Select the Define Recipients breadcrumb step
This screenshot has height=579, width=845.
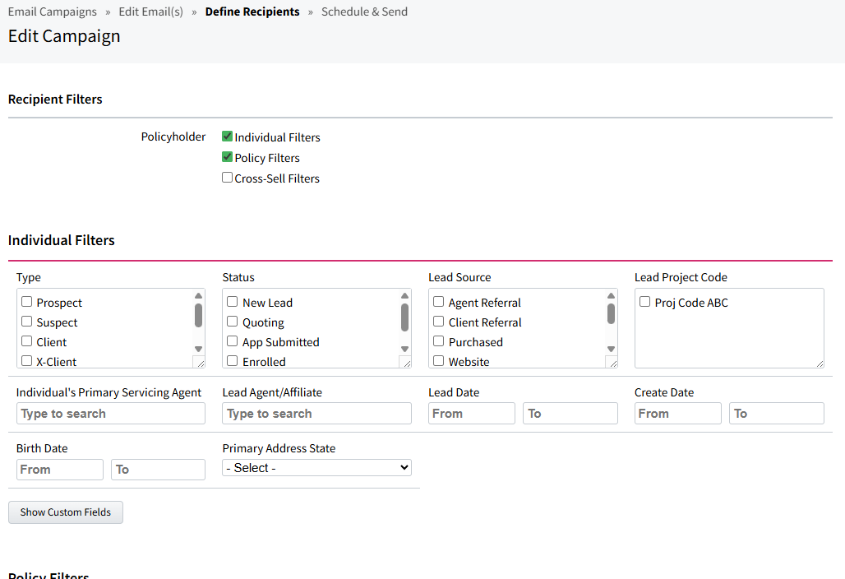coord(252,12)
